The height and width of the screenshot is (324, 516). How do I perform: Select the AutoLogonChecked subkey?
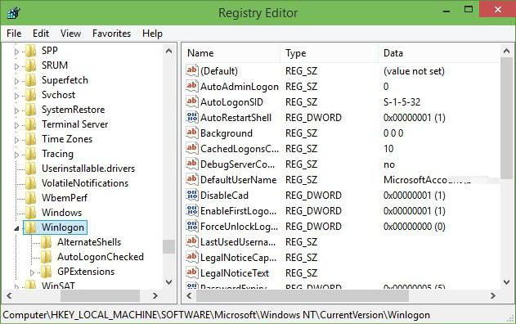click(101, 257)
